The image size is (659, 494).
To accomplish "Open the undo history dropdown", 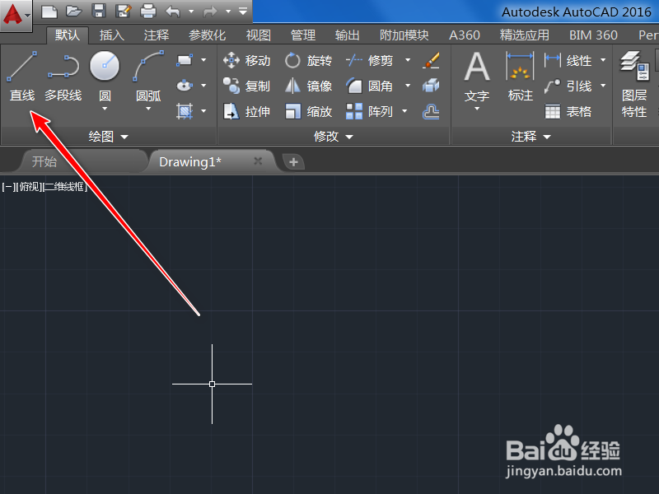I will 191,12.
